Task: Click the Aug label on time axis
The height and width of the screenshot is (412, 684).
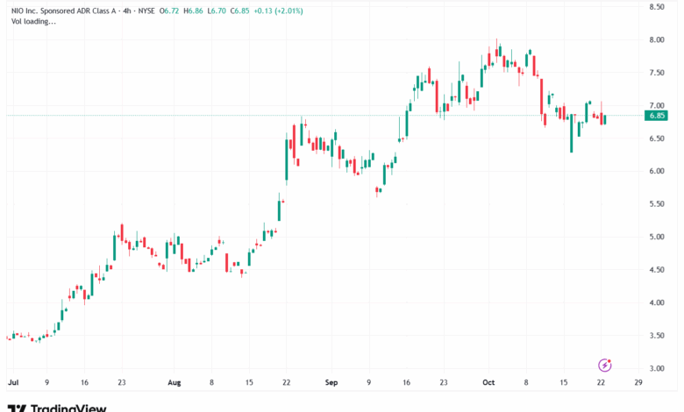Action: point(174,382)
